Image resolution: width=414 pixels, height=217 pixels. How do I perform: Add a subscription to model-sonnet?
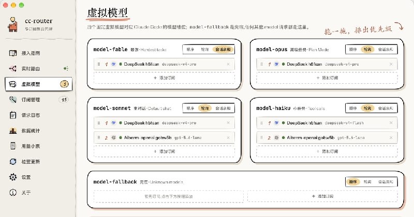tap(164, 151)
